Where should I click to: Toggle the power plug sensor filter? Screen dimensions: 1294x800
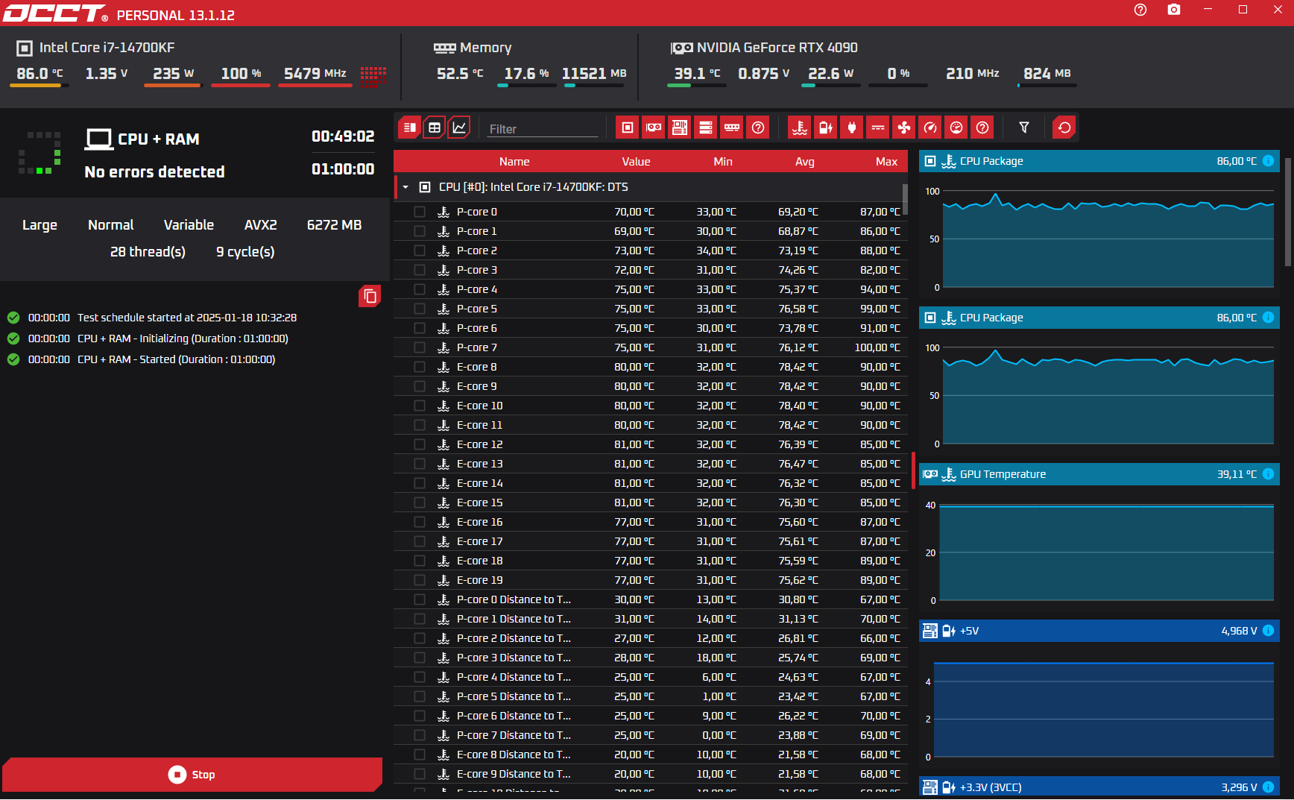click(x=852, y=127)
